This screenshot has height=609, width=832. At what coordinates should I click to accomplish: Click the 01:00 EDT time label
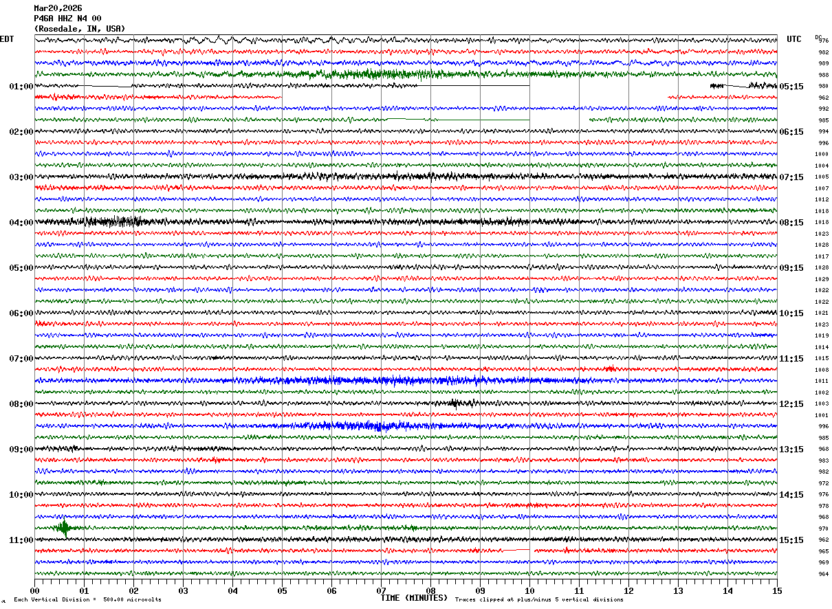[x=21, y=87]
